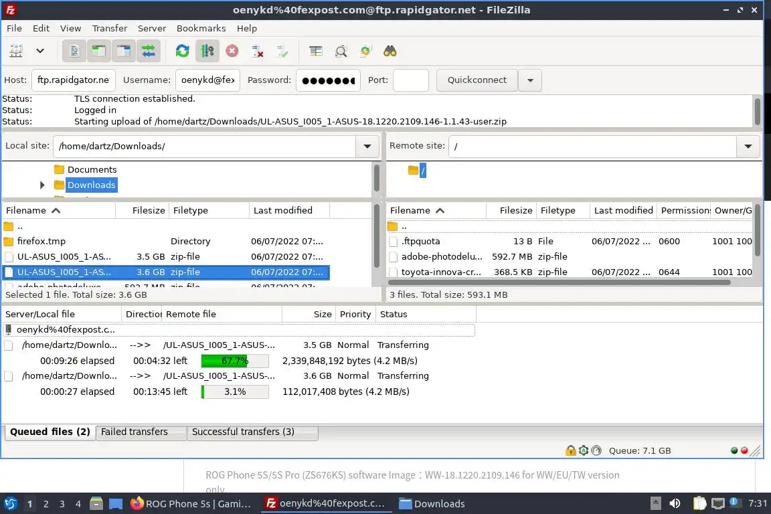Refresh the file and folder lists
The width and height of the screenshot is (771, 514).
pyautogui.click(x=183, y=51)
